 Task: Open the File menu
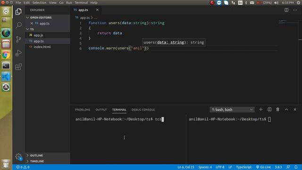click(x=18, y=3)
